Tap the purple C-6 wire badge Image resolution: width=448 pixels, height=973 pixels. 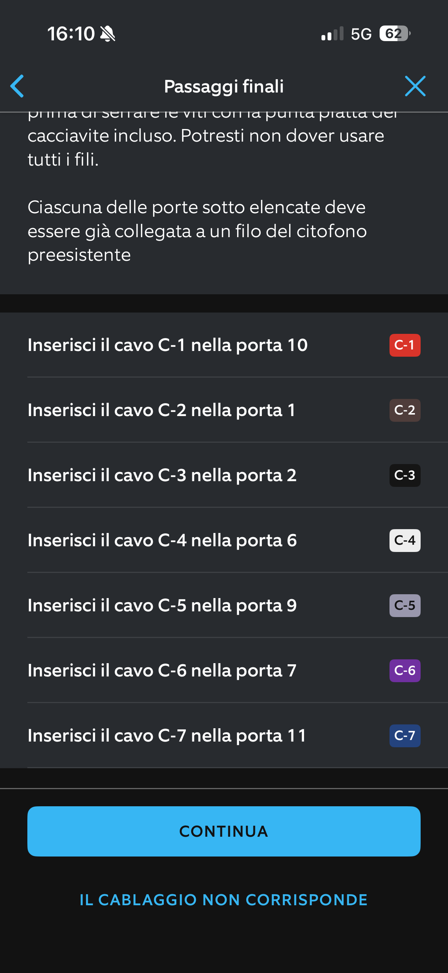405,671
